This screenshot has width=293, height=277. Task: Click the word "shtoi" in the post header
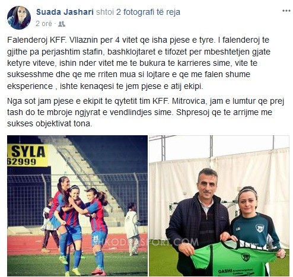105,12
